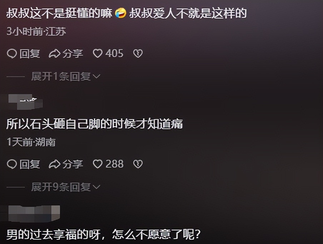Like the comment with 405 likes
Image resolution: width=323 pixels, height=244 pixels.
click(x=98, y=54)
